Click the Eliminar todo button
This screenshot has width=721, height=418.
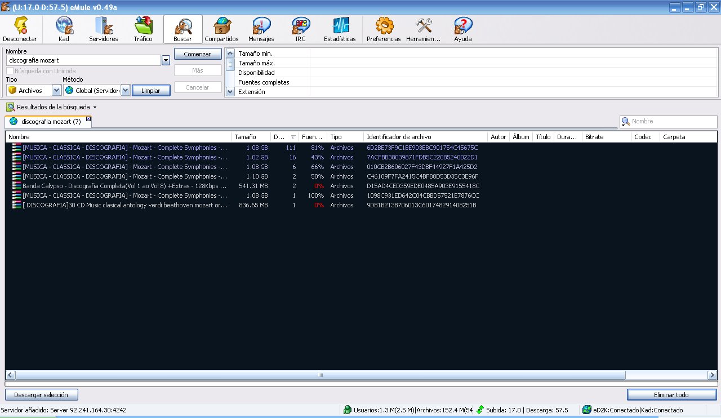click(671, 395)
